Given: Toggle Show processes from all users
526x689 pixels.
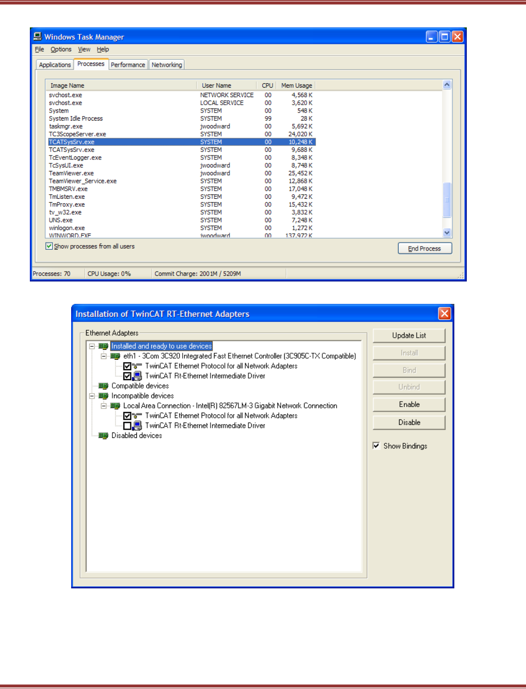Looking at the screenshot, I should (x=49, y=246).
